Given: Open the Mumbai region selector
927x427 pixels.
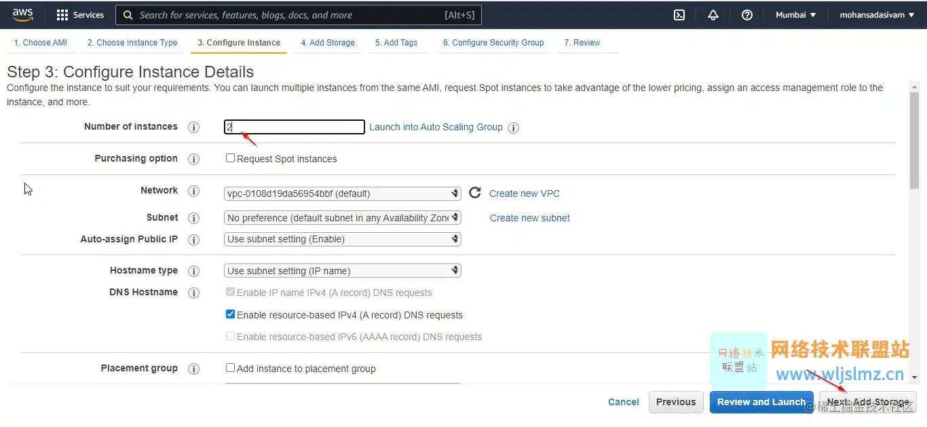Looking at the screenshot, I should (x=795, y=15).
